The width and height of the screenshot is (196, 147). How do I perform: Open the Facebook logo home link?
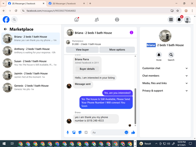[6, 20]
